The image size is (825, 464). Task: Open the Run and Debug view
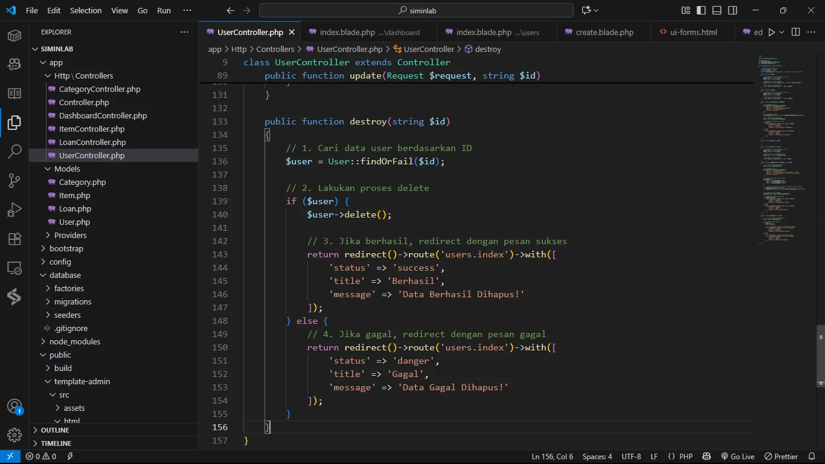coord(14,210)
